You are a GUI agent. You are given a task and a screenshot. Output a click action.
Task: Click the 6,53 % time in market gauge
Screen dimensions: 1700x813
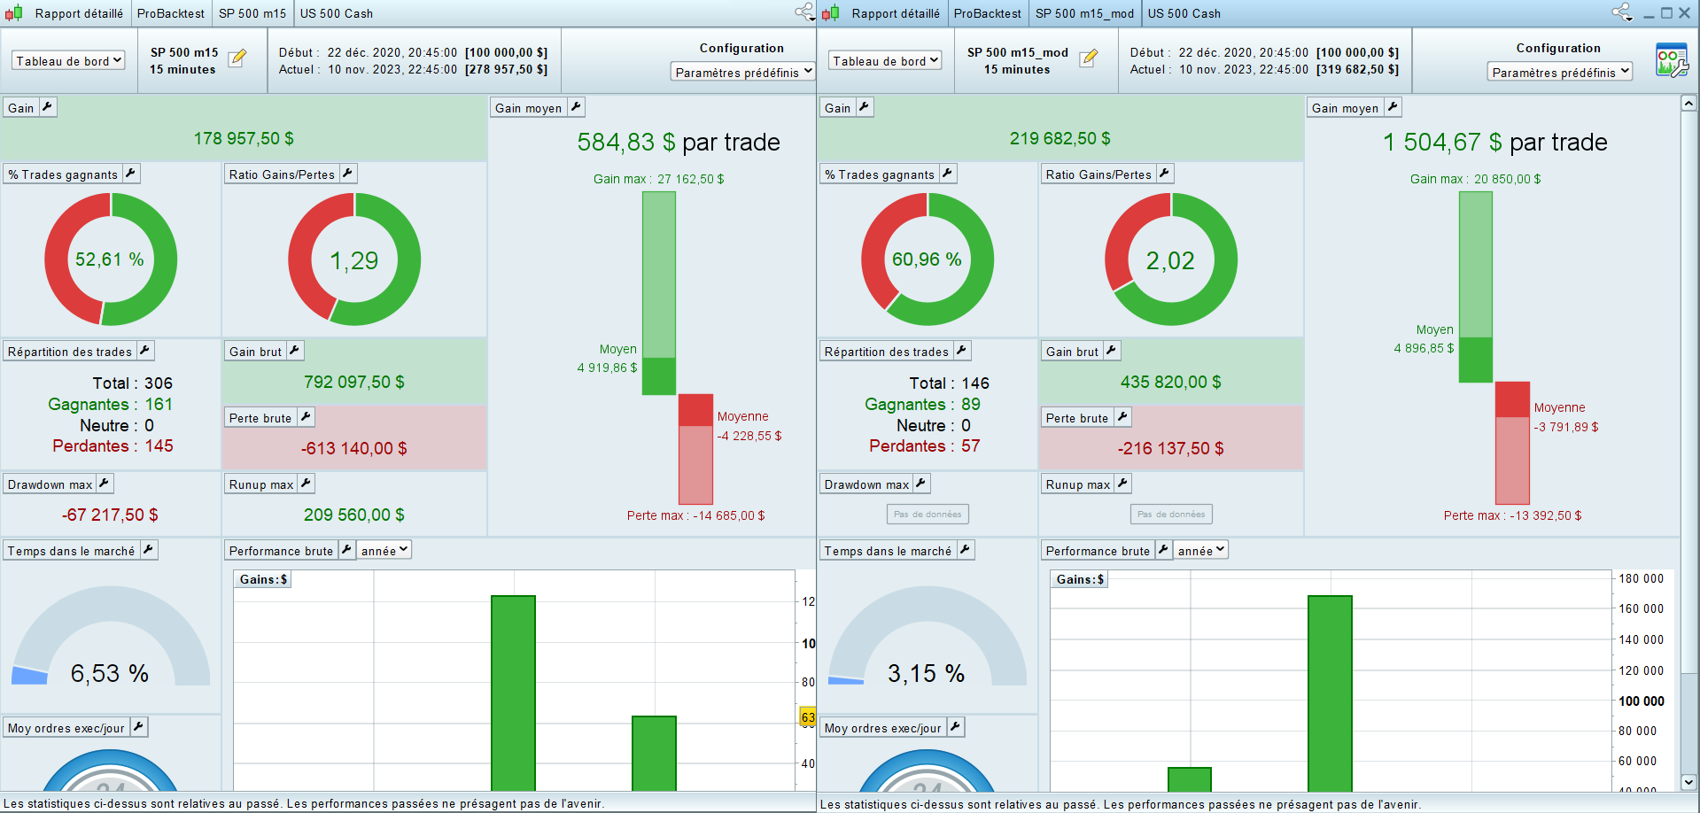pos(111,636)
